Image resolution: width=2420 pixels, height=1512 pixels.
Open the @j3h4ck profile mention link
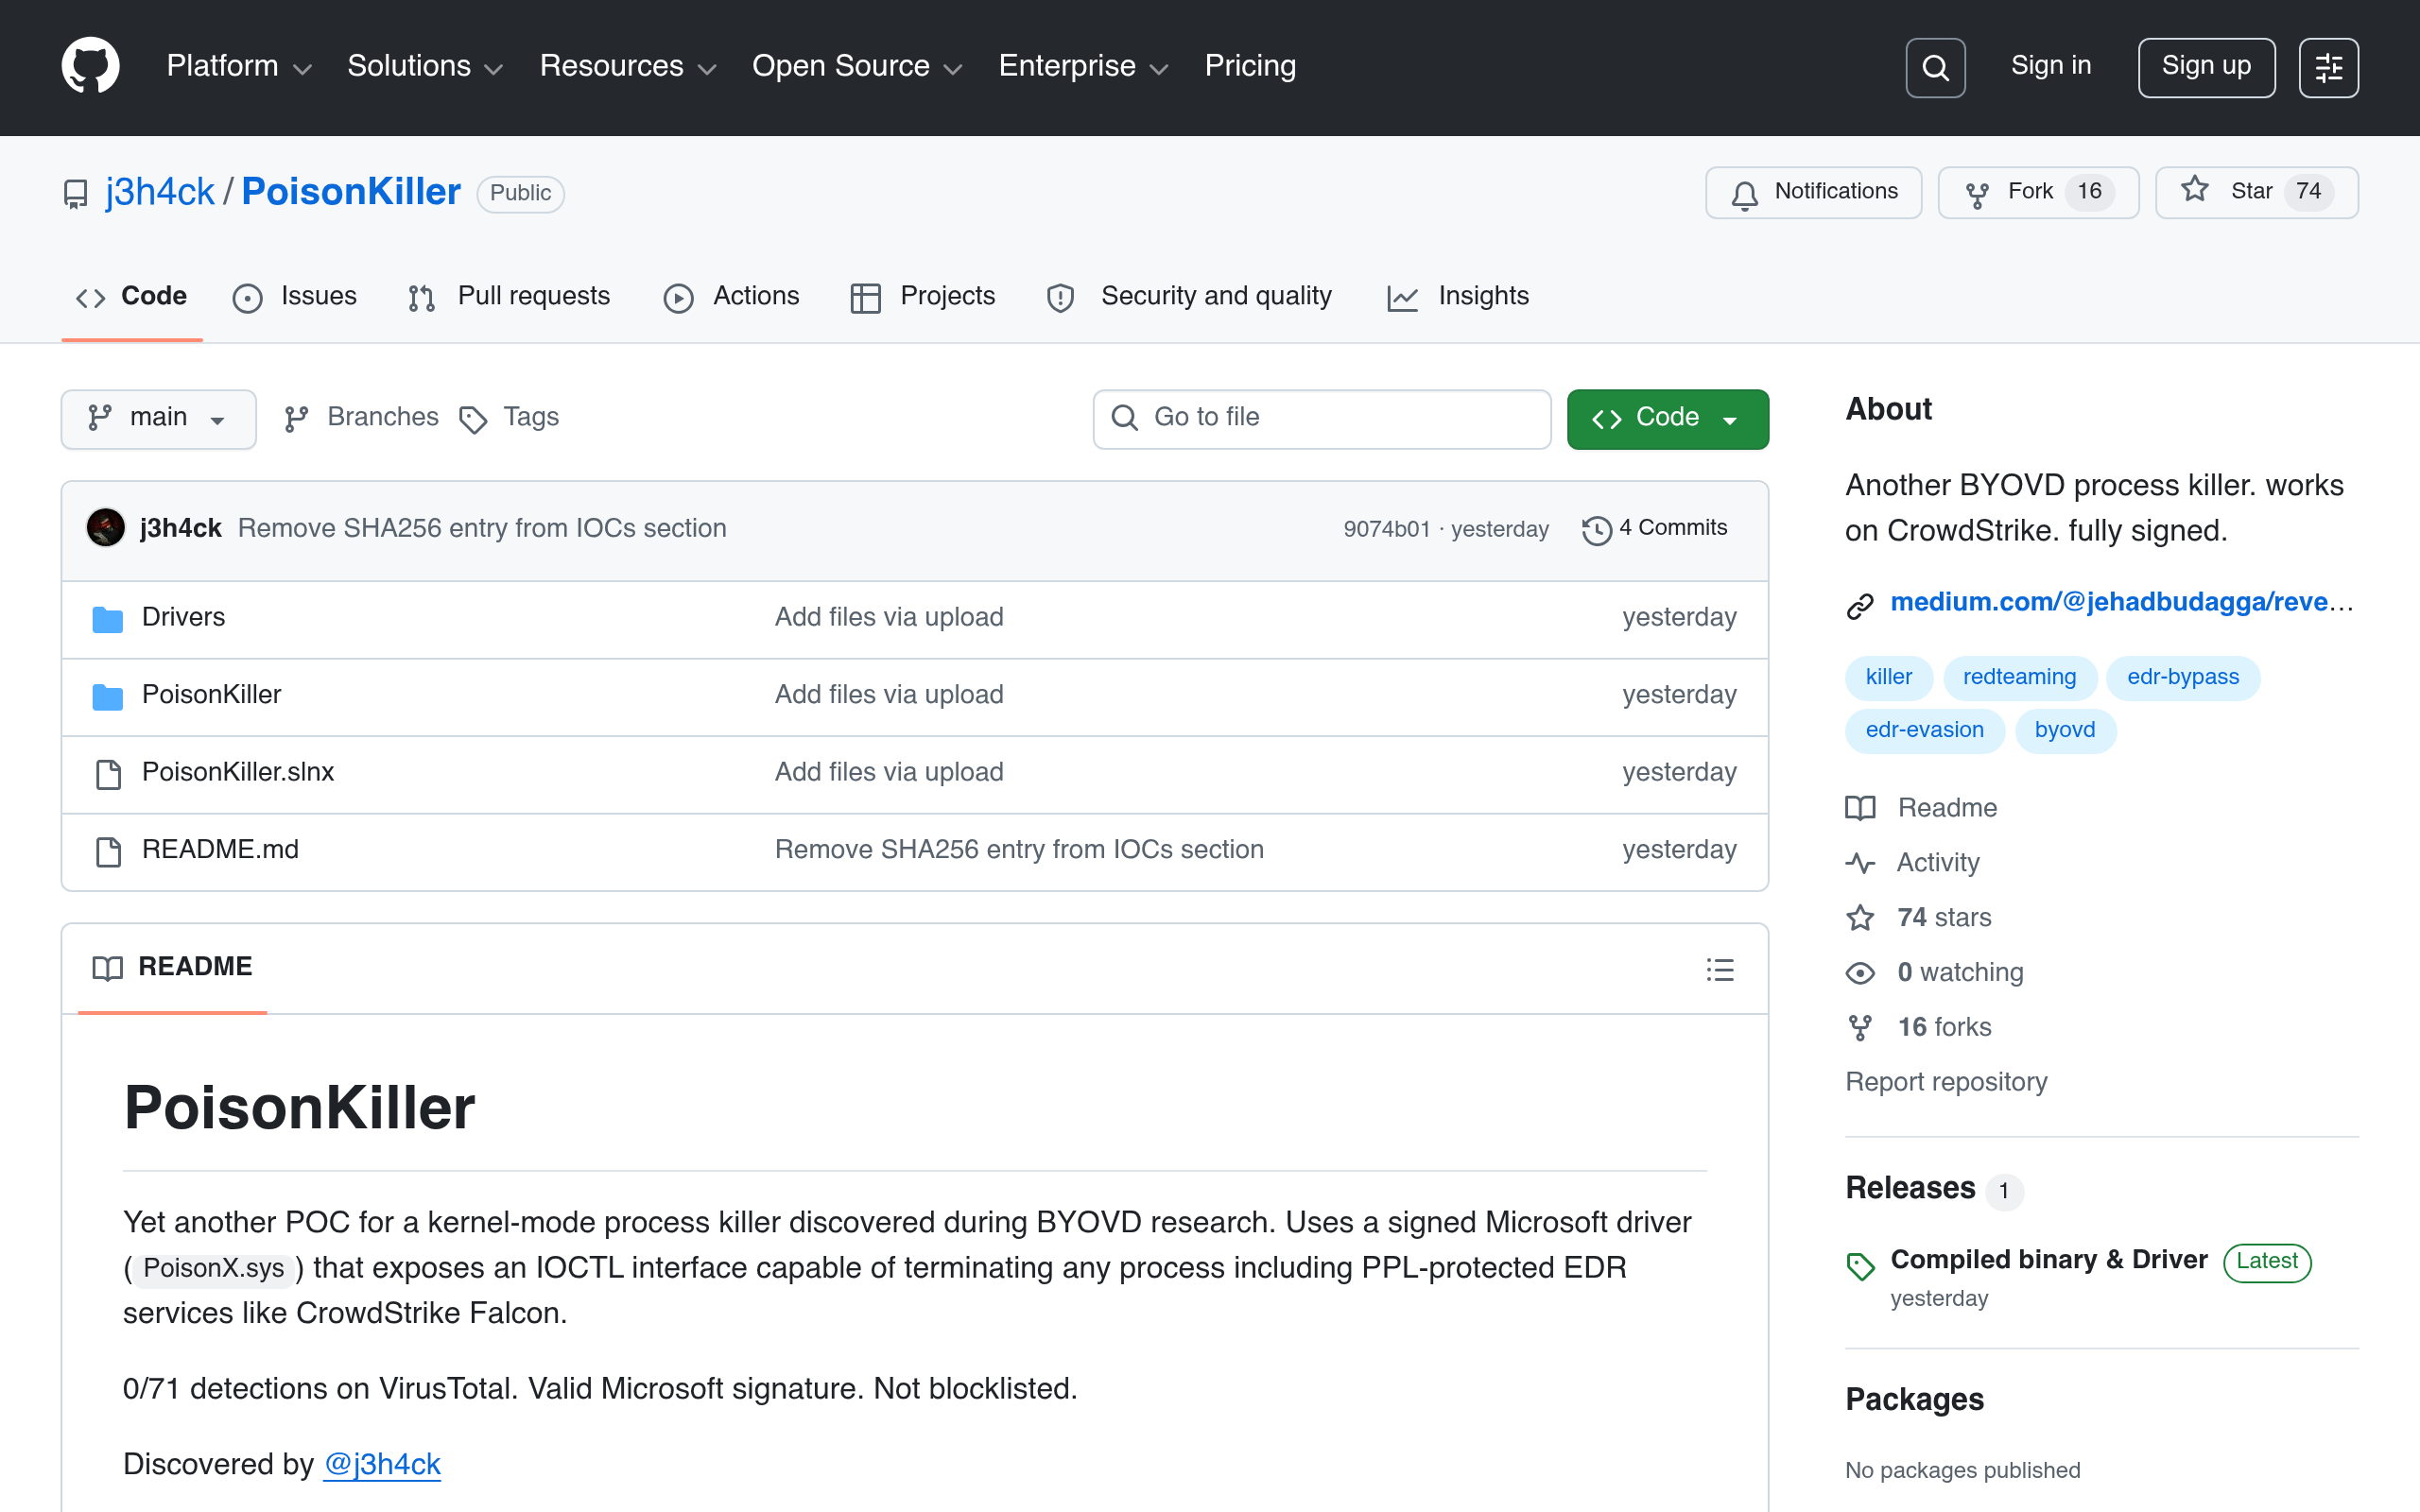tap(382, 1465)
